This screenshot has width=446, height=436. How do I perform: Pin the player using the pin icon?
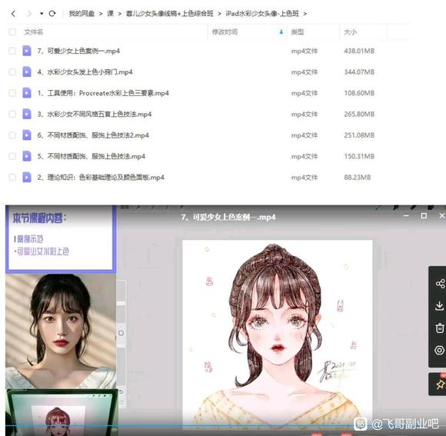coord(440,384)
